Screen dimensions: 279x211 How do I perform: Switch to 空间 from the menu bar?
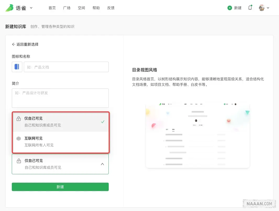[x=81, y=8]
